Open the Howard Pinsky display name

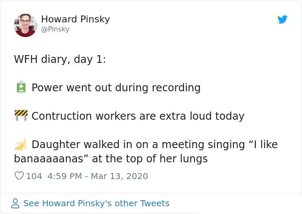[x=75, y=19]
